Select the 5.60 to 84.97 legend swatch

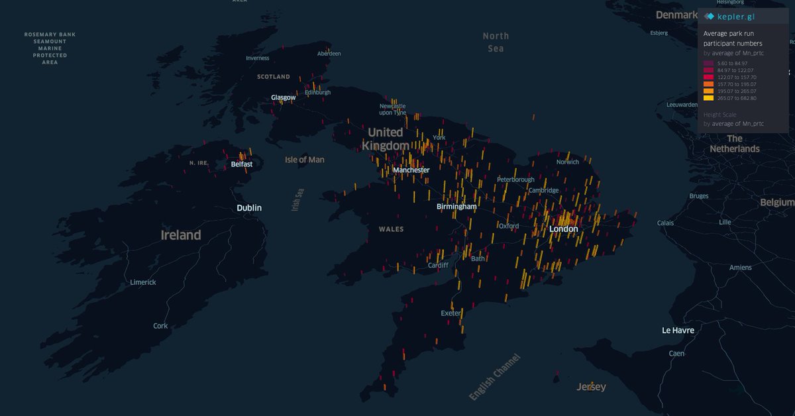click(708, 63)
